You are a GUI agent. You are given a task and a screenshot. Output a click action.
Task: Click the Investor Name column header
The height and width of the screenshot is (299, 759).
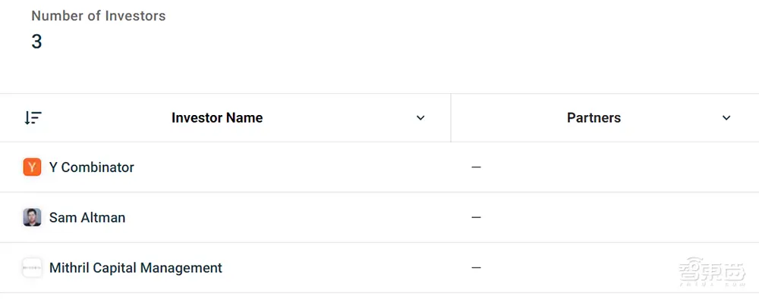(217, 118)
